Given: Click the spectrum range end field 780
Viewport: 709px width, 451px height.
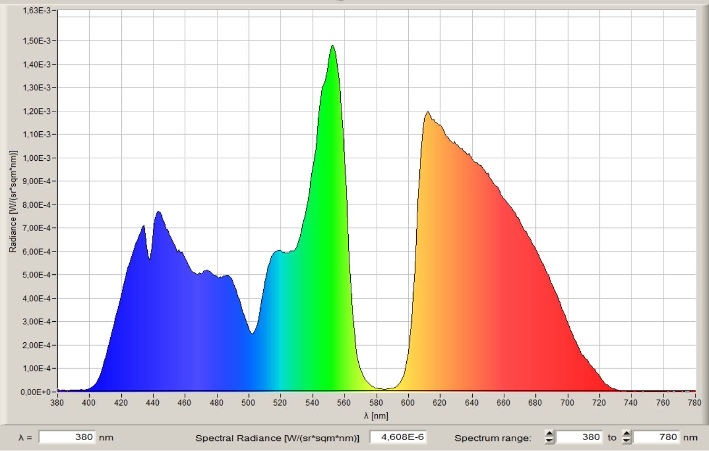Looking at the screenshot, I should [x=657, y=437].
